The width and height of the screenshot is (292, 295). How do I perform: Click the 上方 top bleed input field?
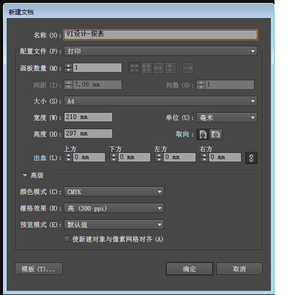(89, 157)
